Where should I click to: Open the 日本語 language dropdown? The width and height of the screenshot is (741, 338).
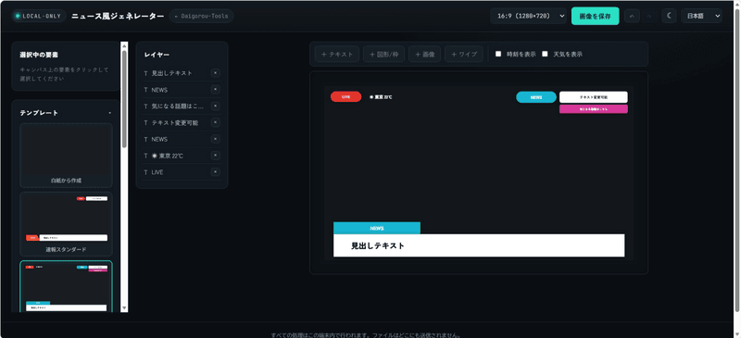(702, 16)
